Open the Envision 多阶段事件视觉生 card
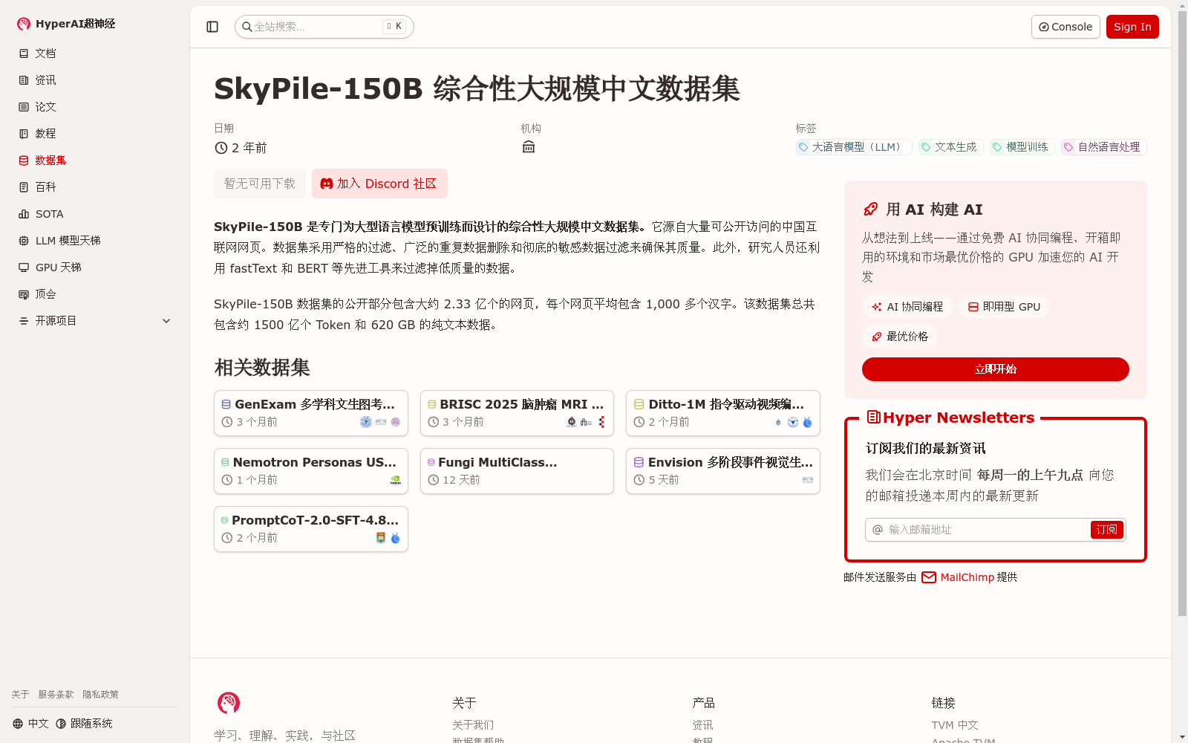Image resolution: width=1188 pixels, height=743 pixels. coord(723,471)
